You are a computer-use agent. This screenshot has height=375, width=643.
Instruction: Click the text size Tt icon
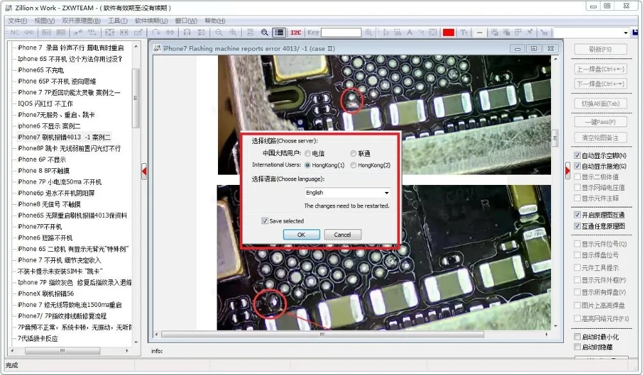tap(464, 32)
